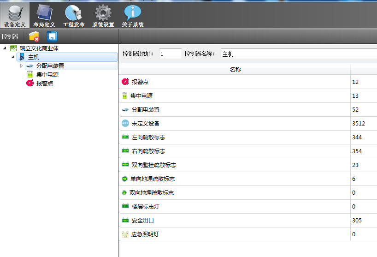Click the blue save disk icon

pyautogui.click(x=52, y=36)
